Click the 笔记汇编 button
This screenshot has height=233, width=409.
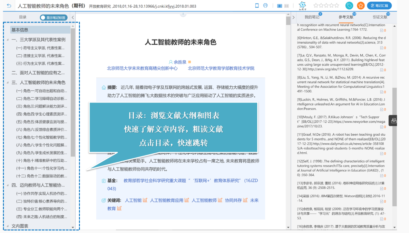[x=379, y=5]
